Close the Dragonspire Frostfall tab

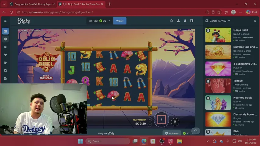(54, 4)
